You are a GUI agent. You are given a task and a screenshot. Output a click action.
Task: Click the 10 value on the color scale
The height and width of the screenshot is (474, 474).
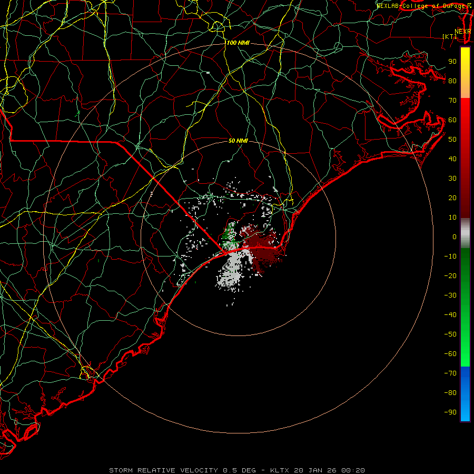click(452, 218)
